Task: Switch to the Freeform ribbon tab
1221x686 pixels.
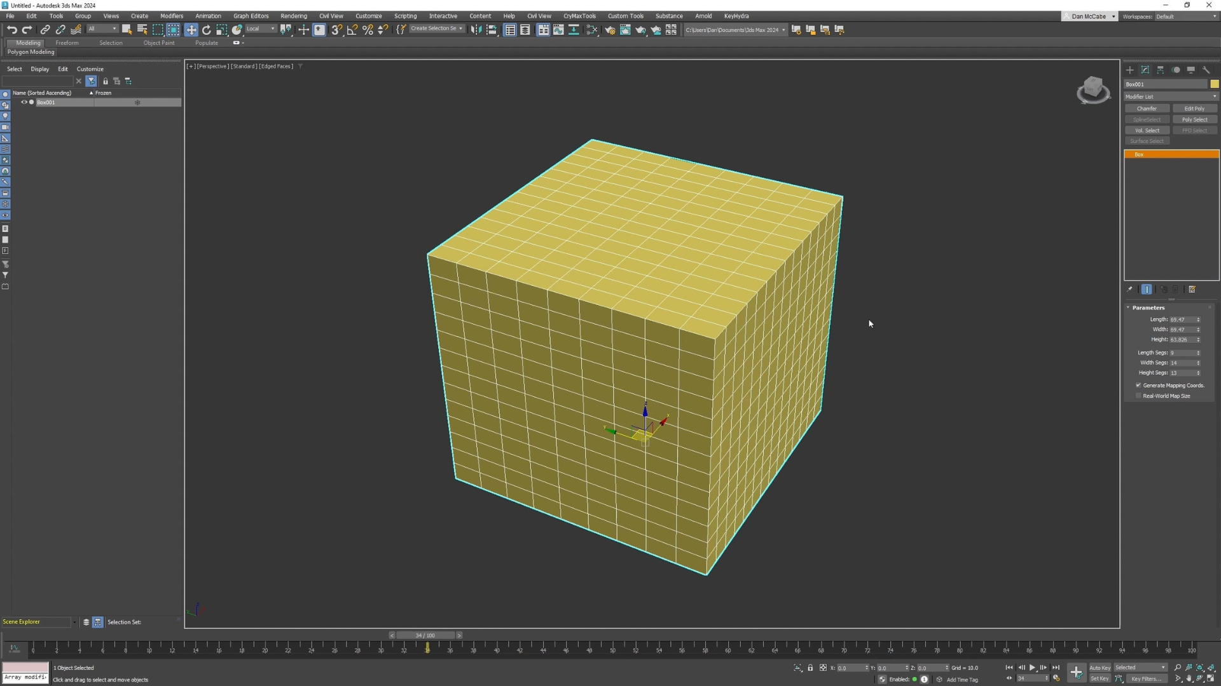Action: [67, 43]
